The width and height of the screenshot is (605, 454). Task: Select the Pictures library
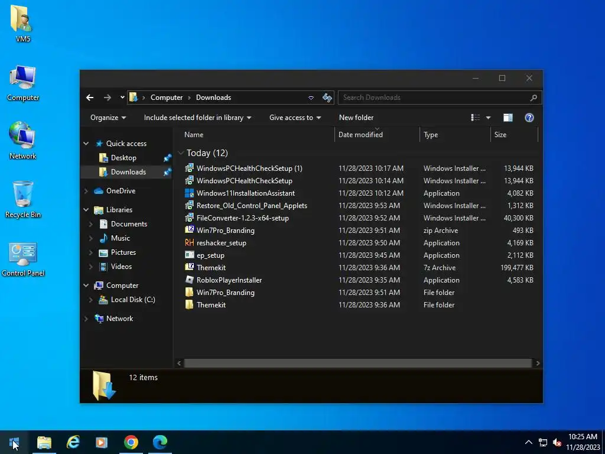[x=123, y=252]
